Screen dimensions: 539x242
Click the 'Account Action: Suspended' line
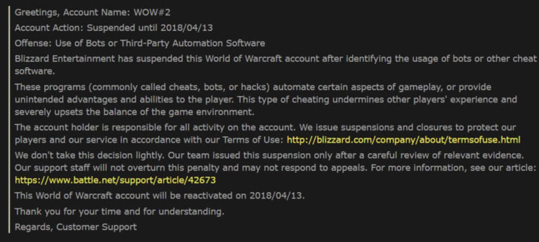(114, 28)
